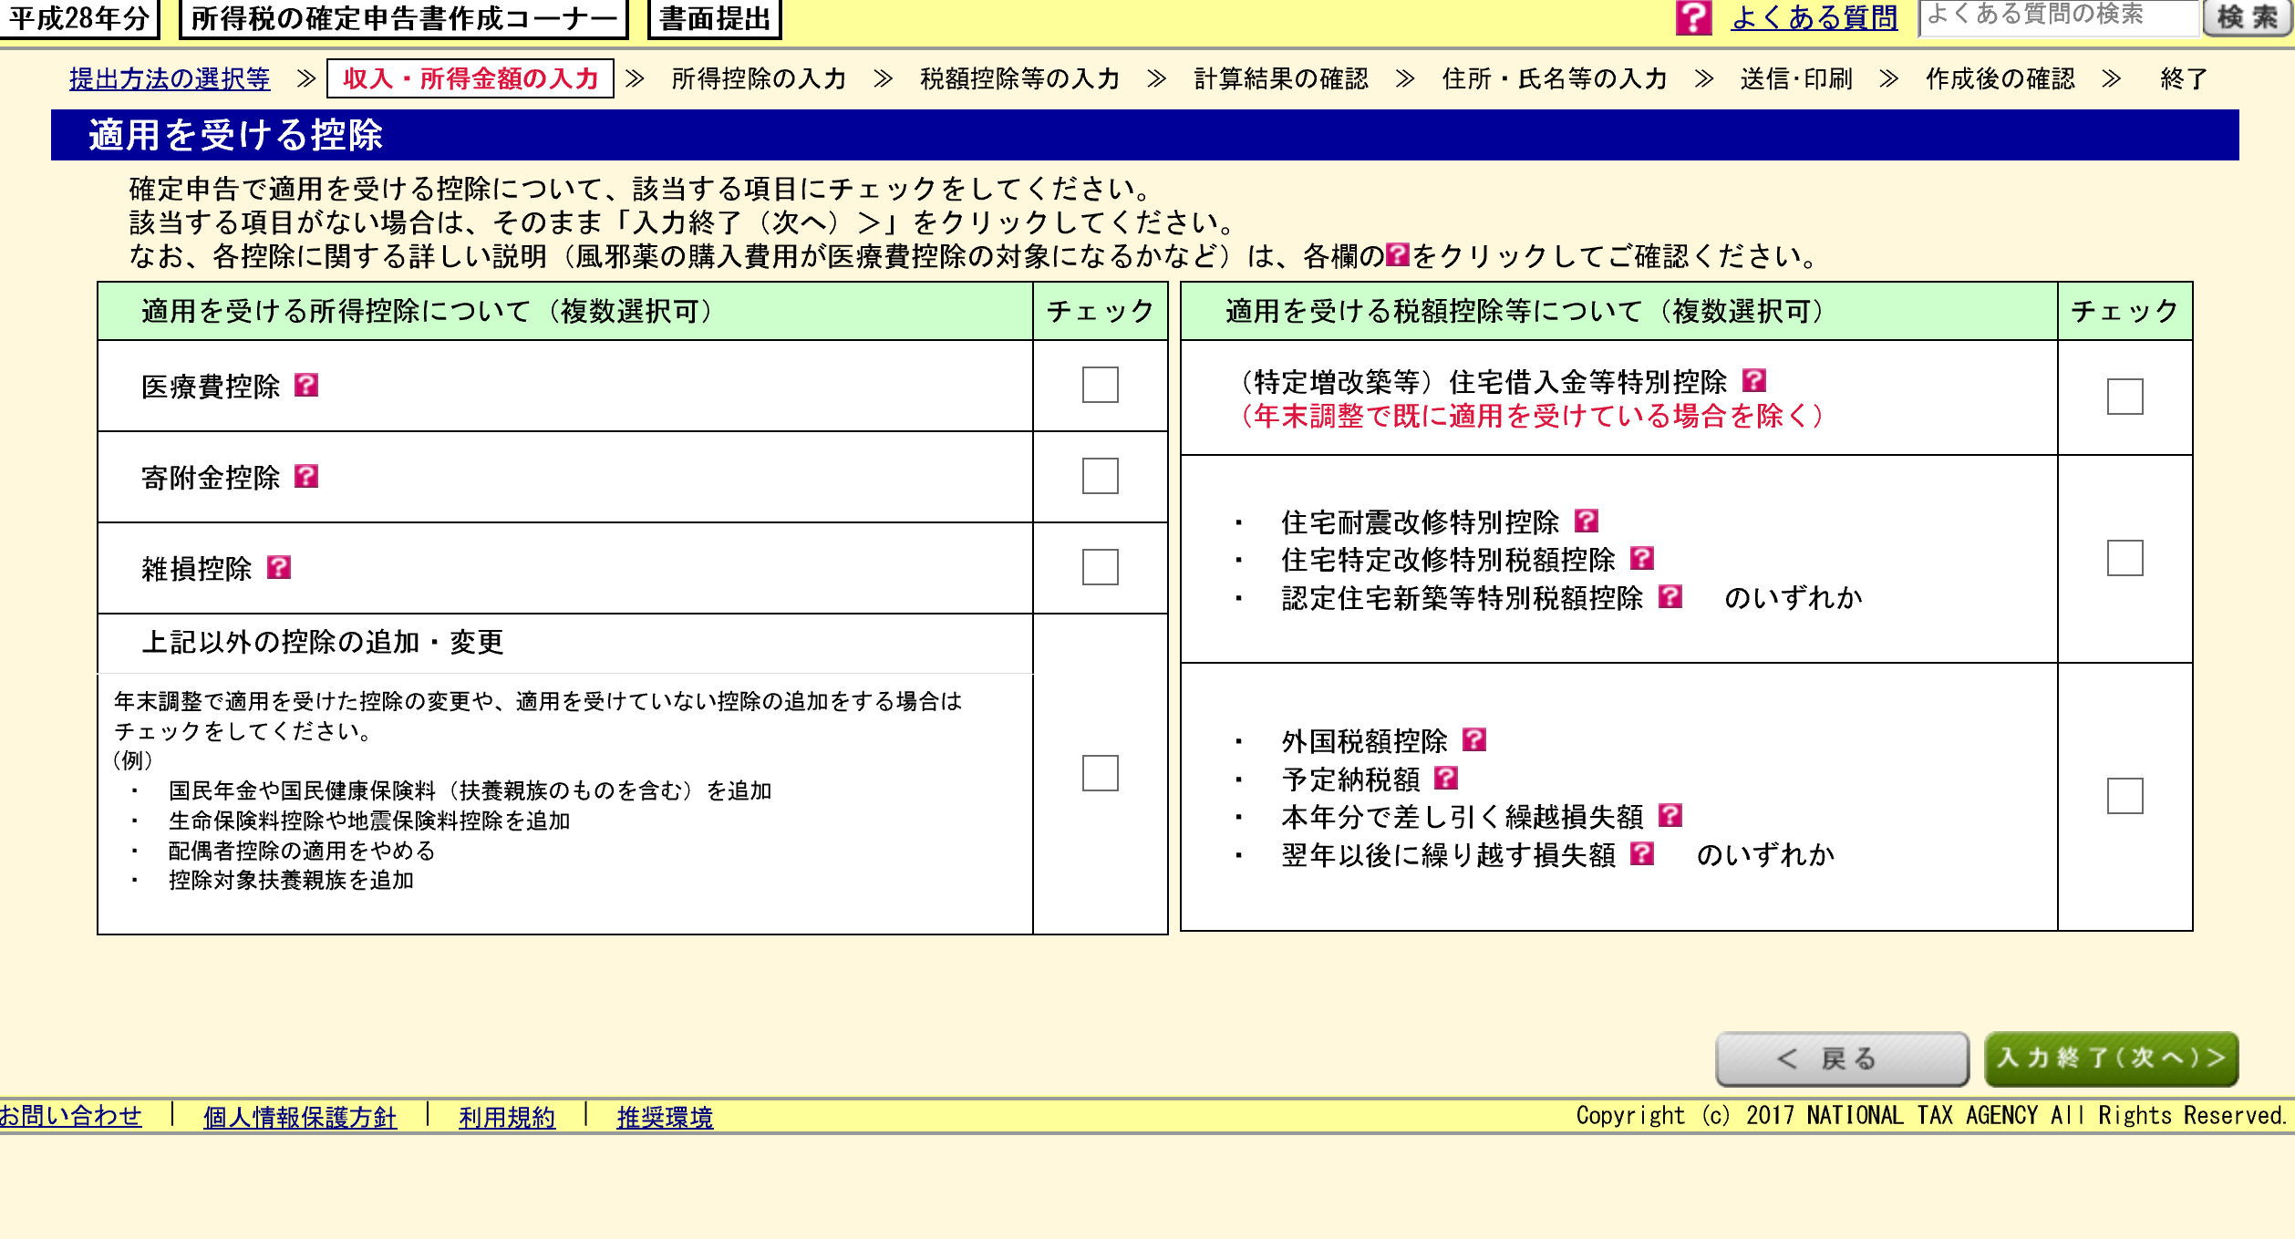Click the よくある質問の検索 input field

click(x=2059, y=16)
